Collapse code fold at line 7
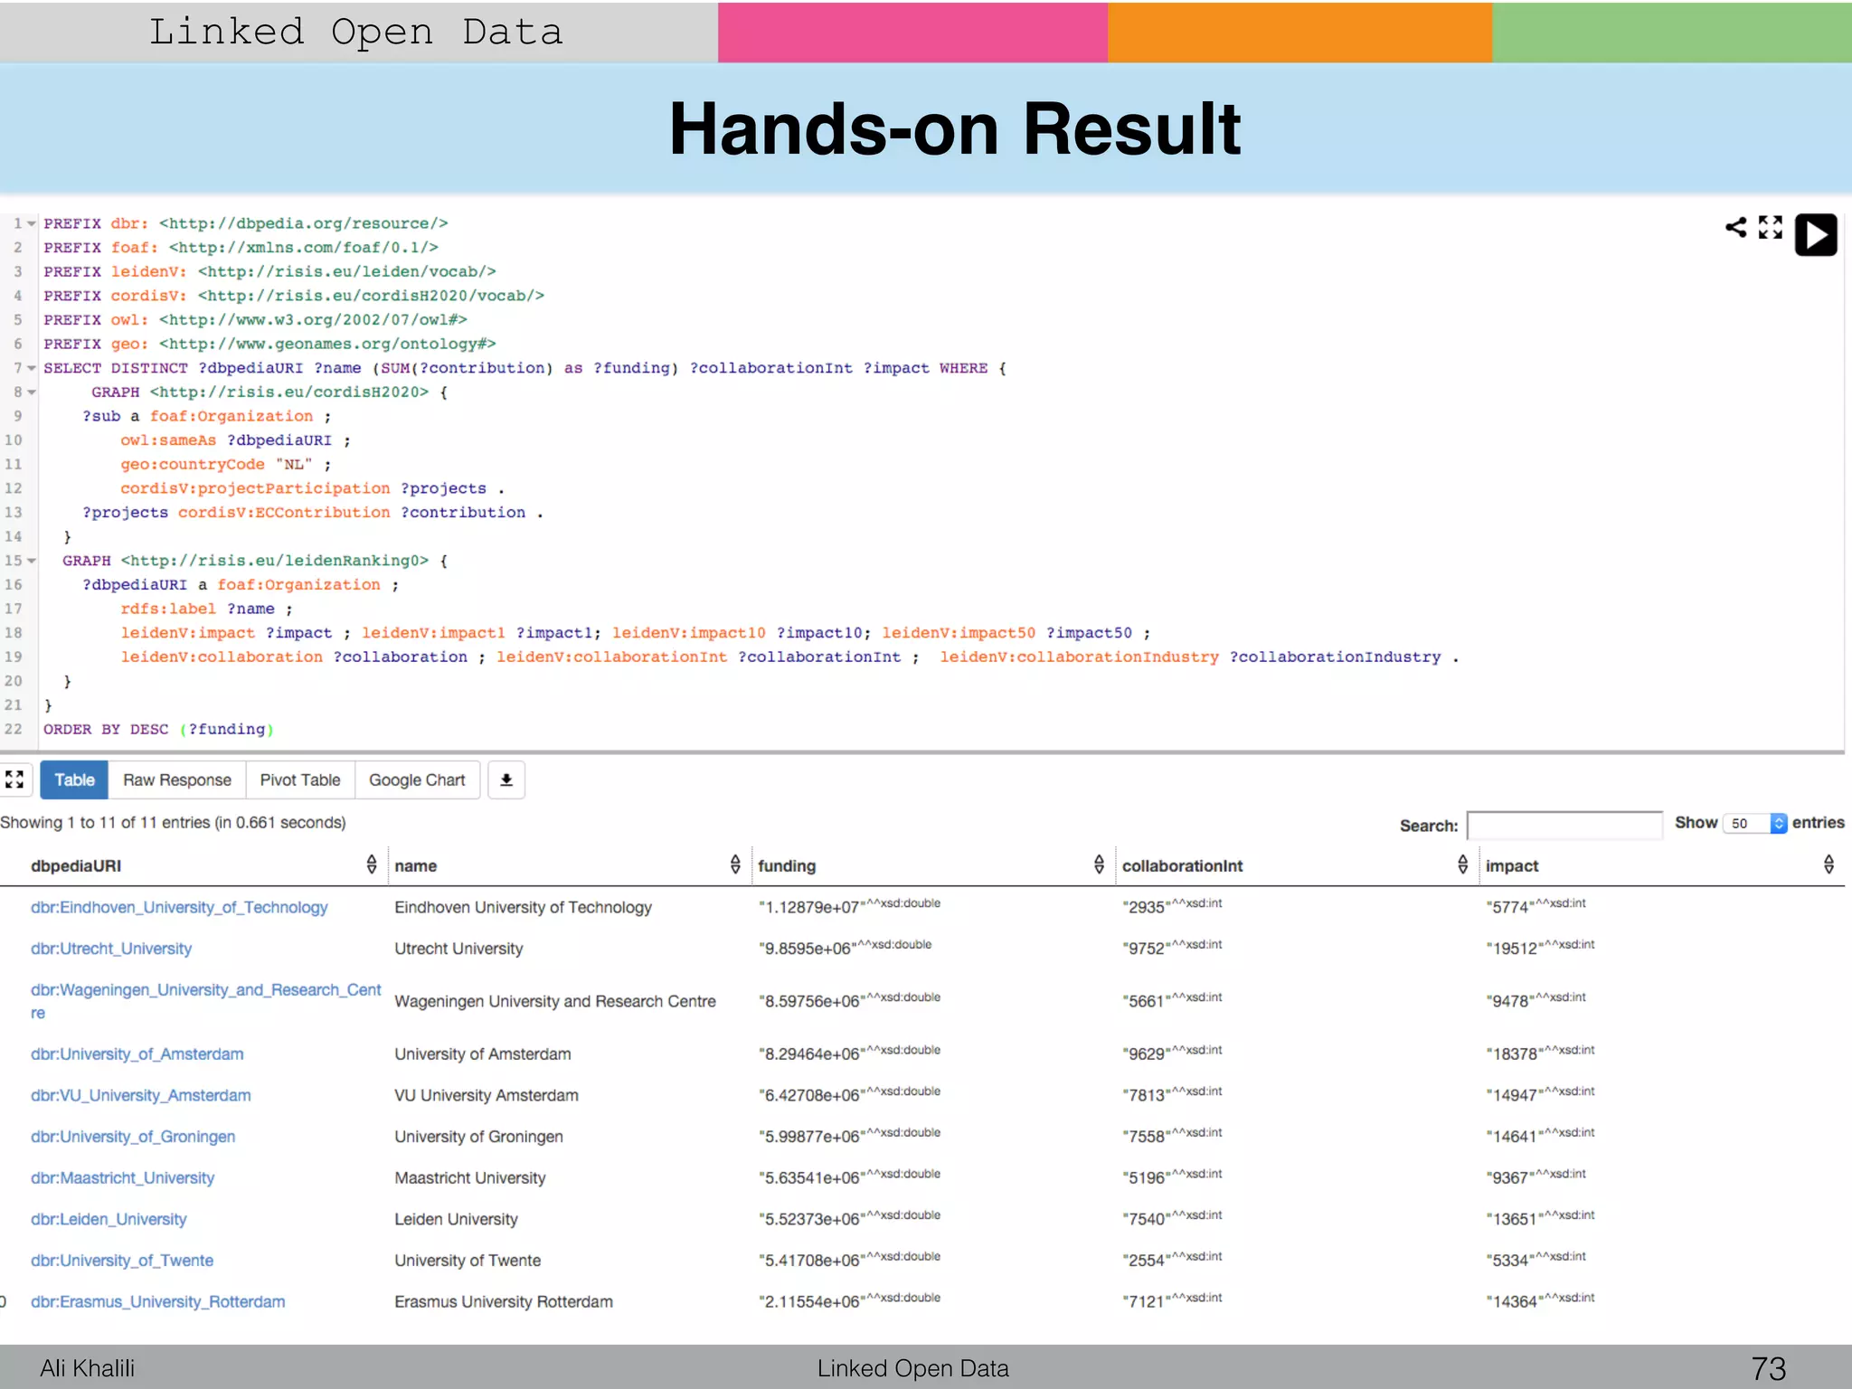1852x1389 pixels. 32,368
